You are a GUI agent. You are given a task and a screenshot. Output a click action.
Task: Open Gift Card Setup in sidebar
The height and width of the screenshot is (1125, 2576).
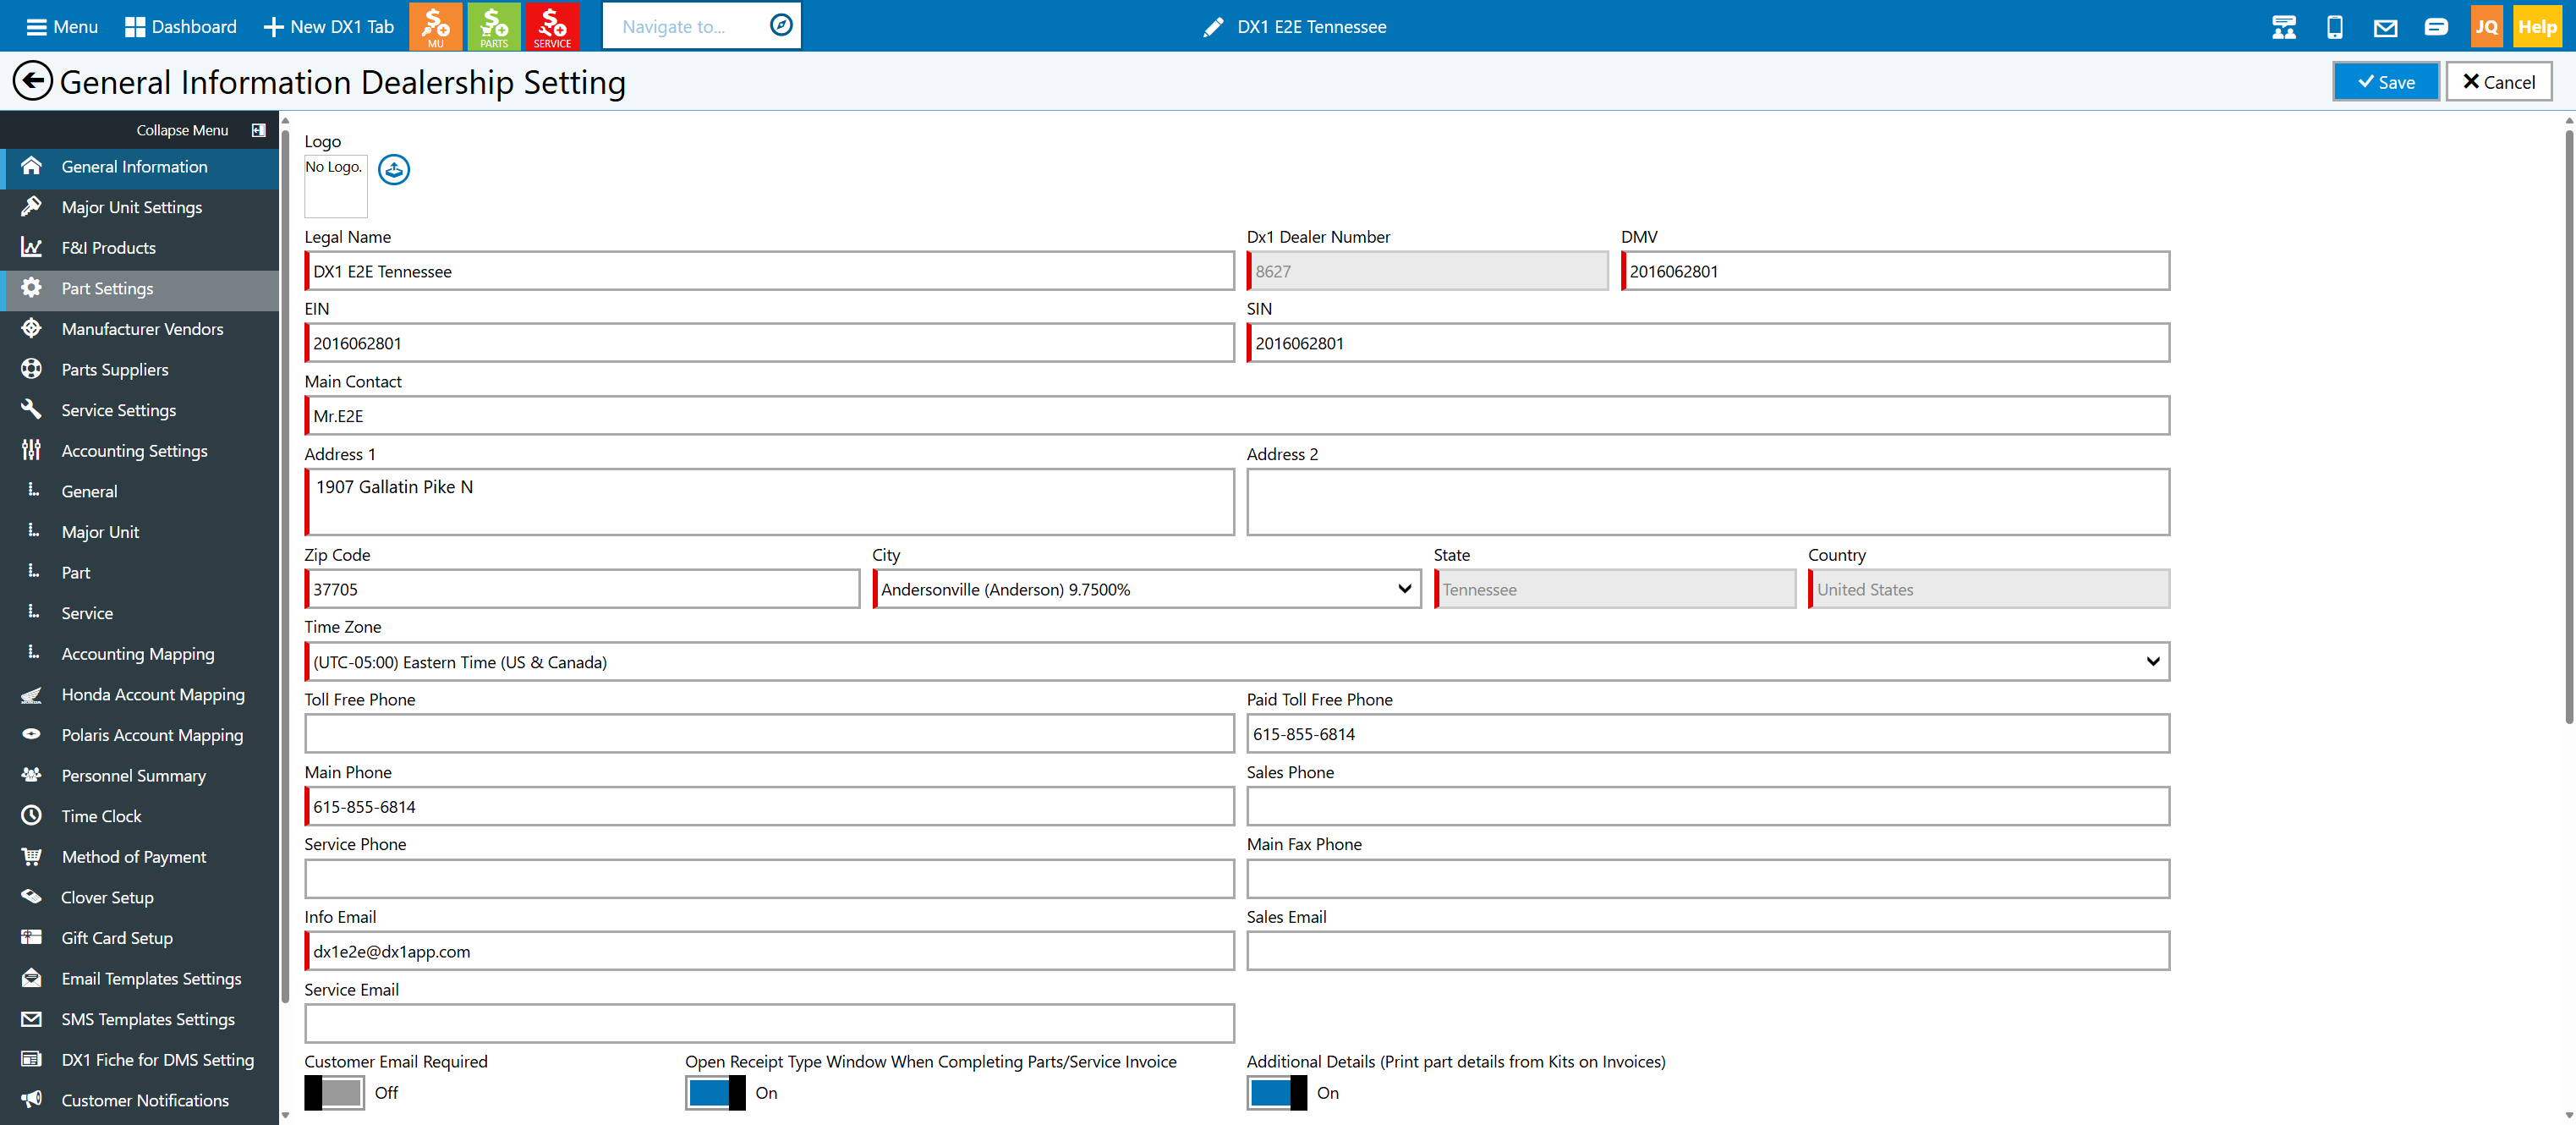[139, 937]
